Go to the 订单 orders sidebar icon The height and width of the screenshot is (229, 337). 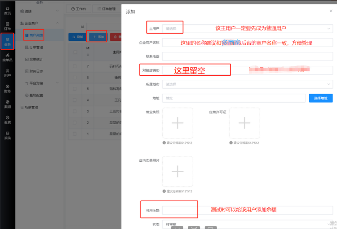[8, 26]
